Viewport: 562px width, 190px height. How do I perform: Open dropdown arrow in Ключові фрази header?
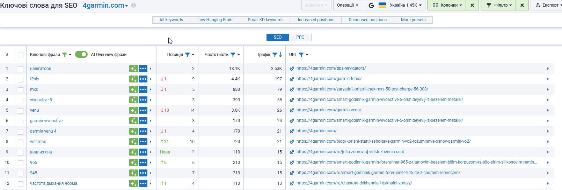[70, 55]
